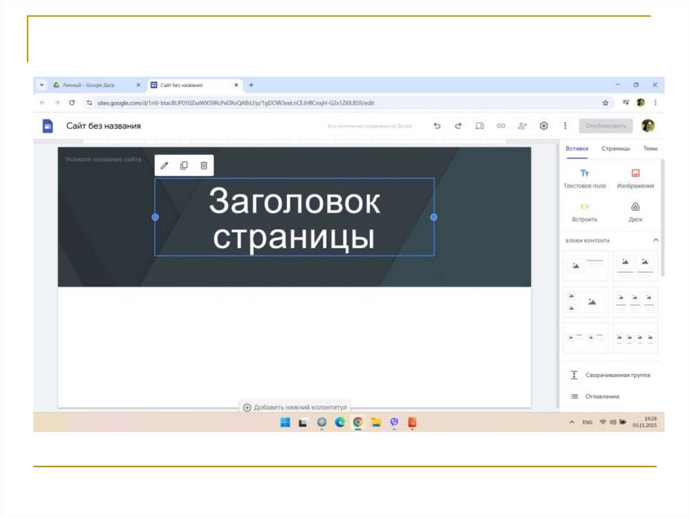Viewport: 690px width, 517px height.
Task: Open Task View on the taskbar
Action: pyautogui.click(x=303, y=423)
